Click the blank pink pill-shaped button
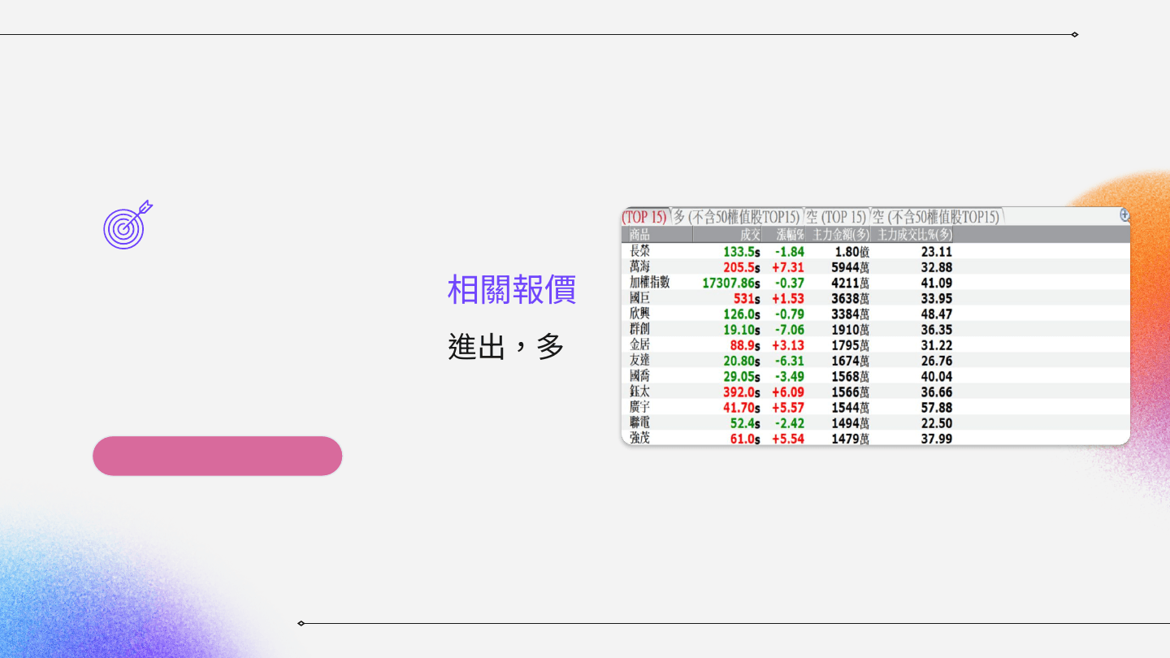Viewport: 1170px width, 658px height. [x=218, y=456]
